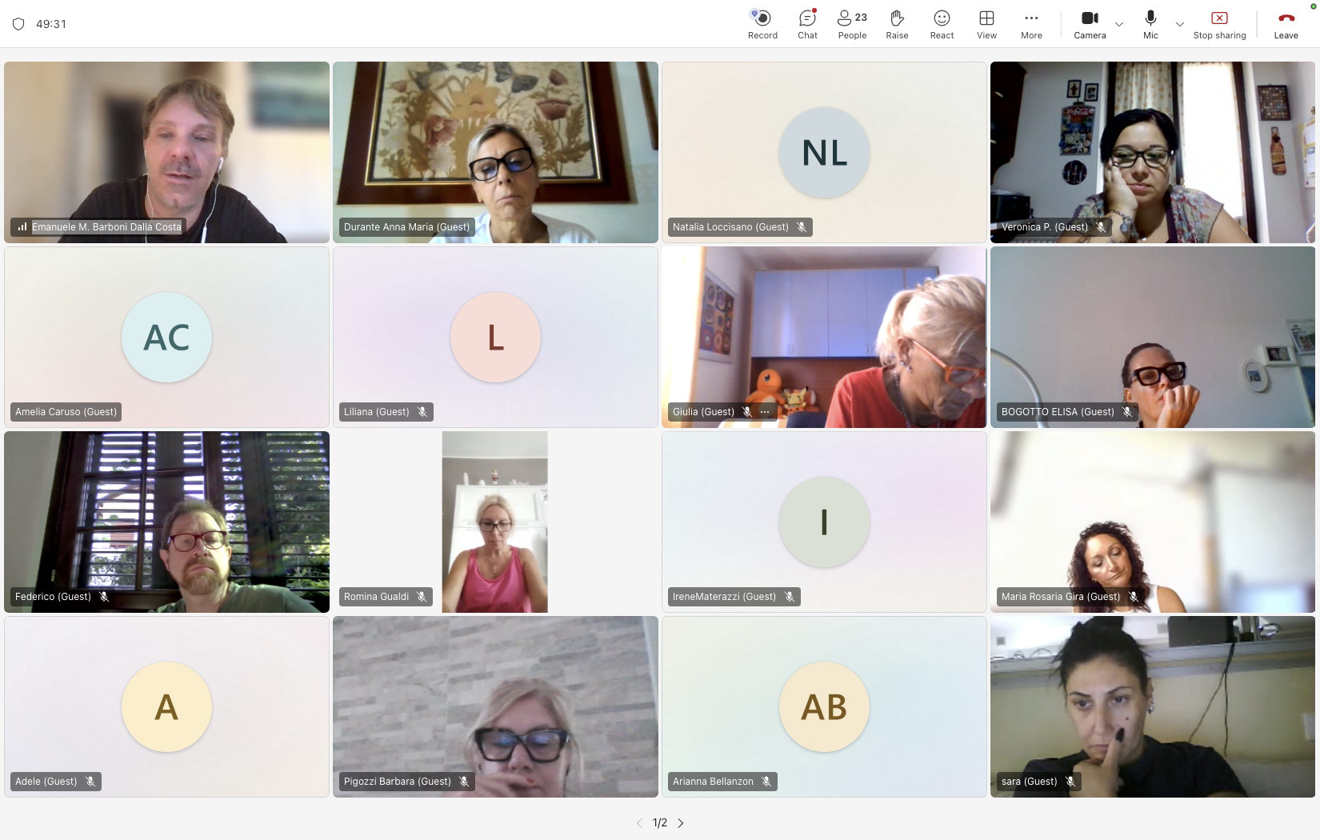This screenshot has width=1320, height=840.
Task: Select Federico's video tile
Action: click(166, 522)
